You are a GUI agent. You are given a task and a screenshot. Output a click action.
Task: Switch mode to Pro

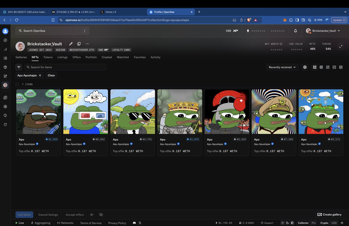click(314, 223)
